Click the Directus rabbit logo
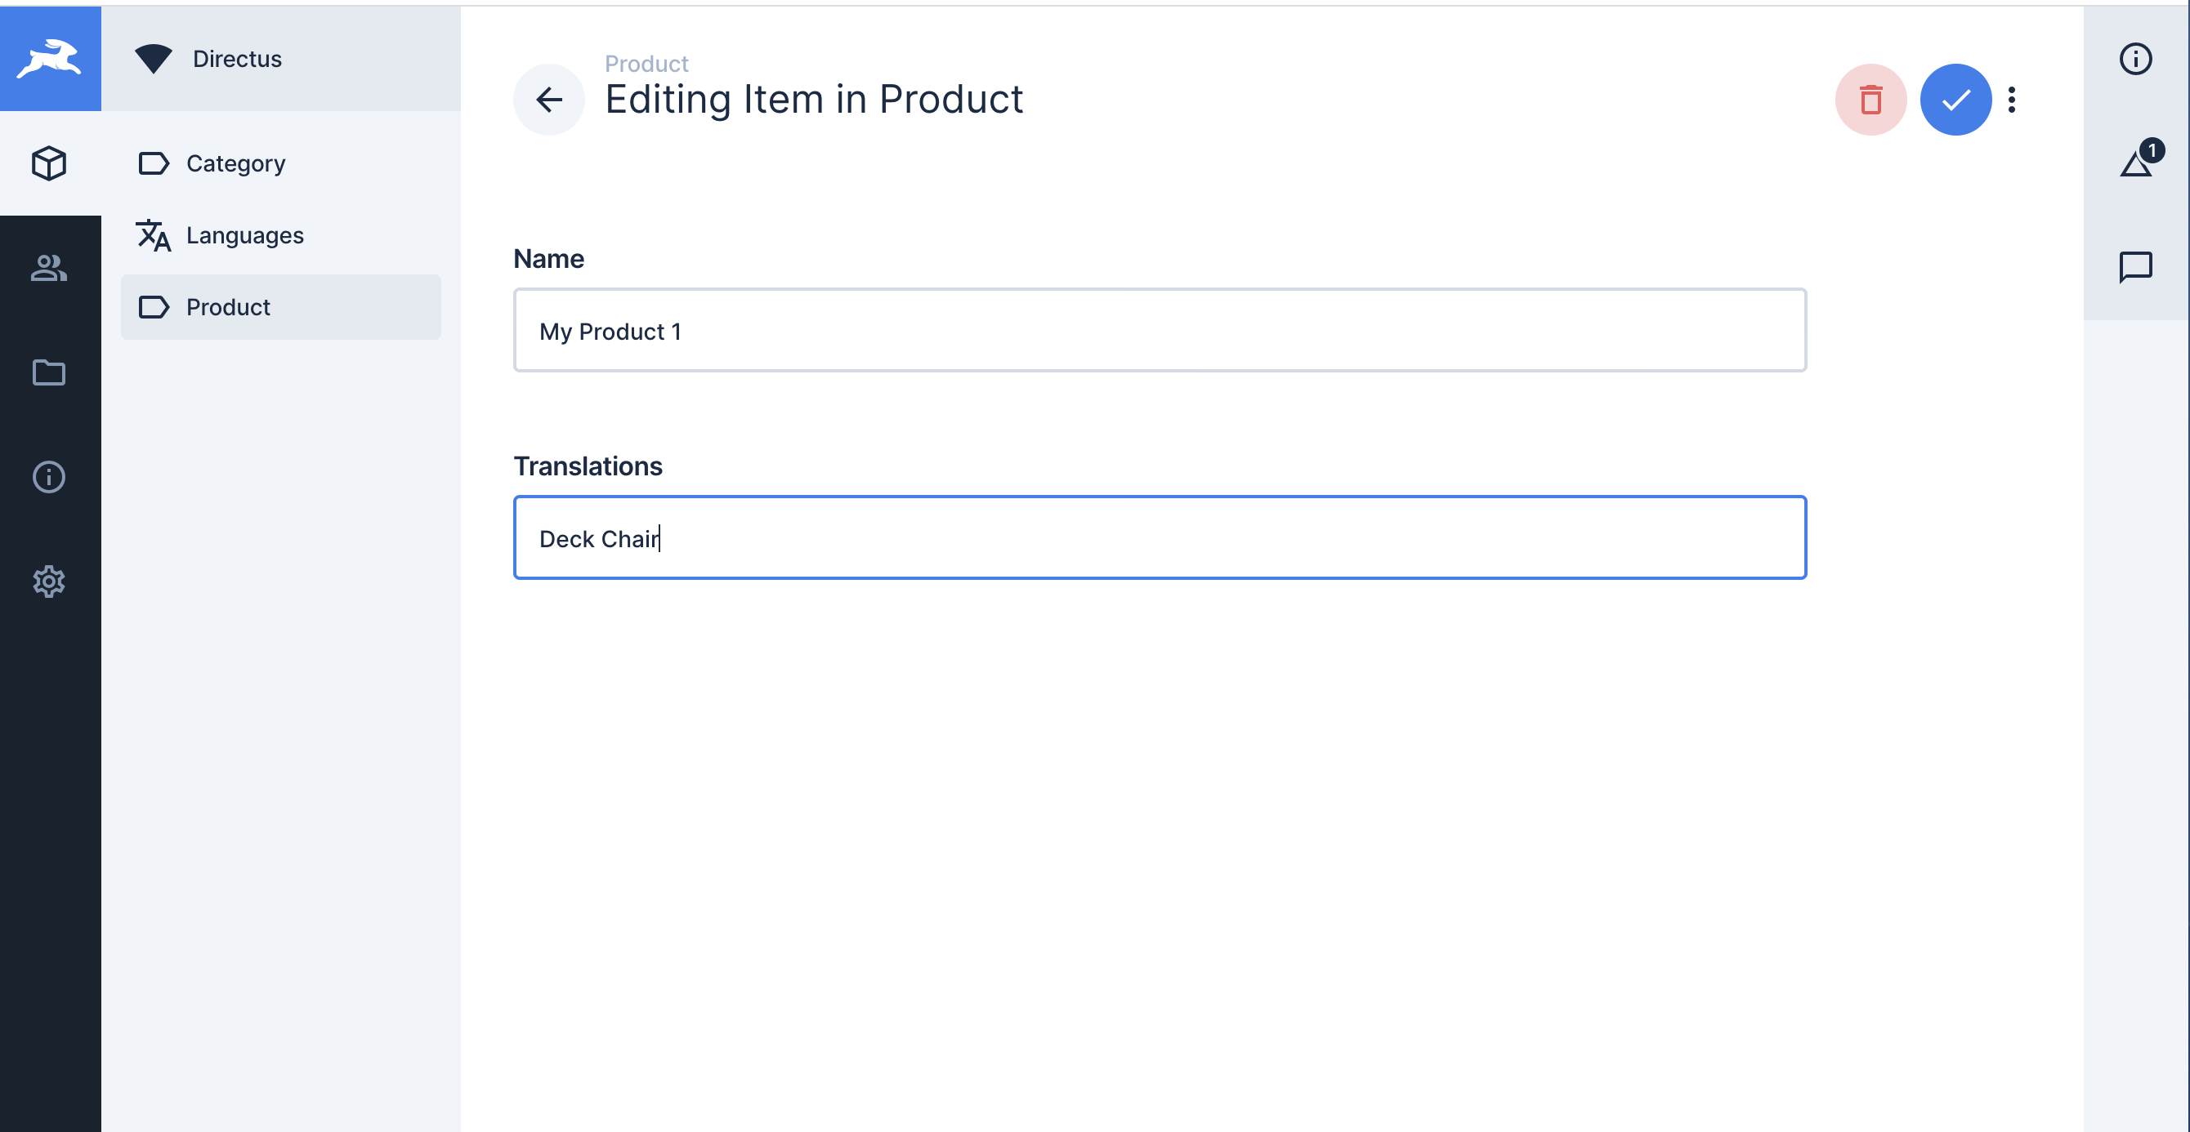 (x=50, y=57)
